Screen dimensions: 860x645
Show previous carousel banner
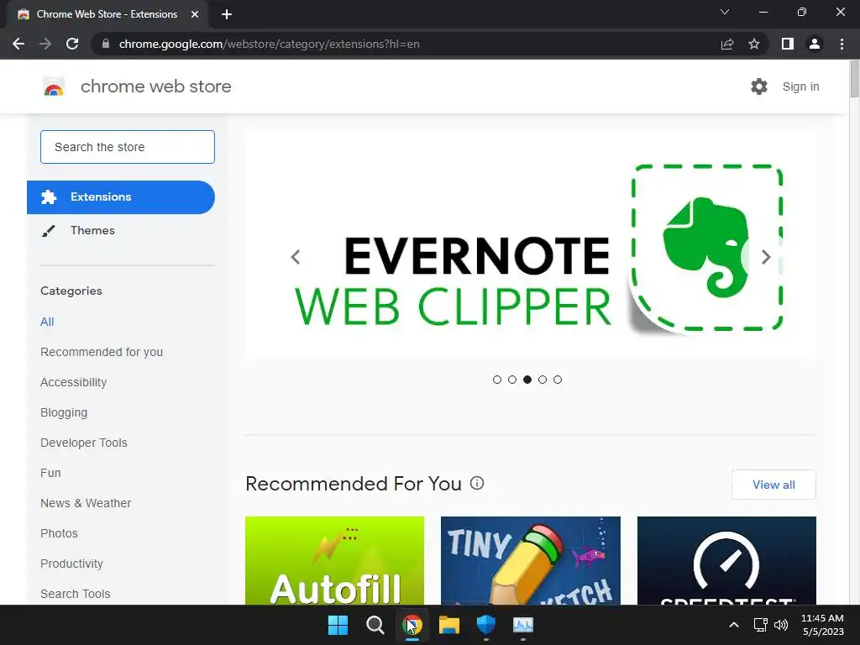(x=296, y=257)
